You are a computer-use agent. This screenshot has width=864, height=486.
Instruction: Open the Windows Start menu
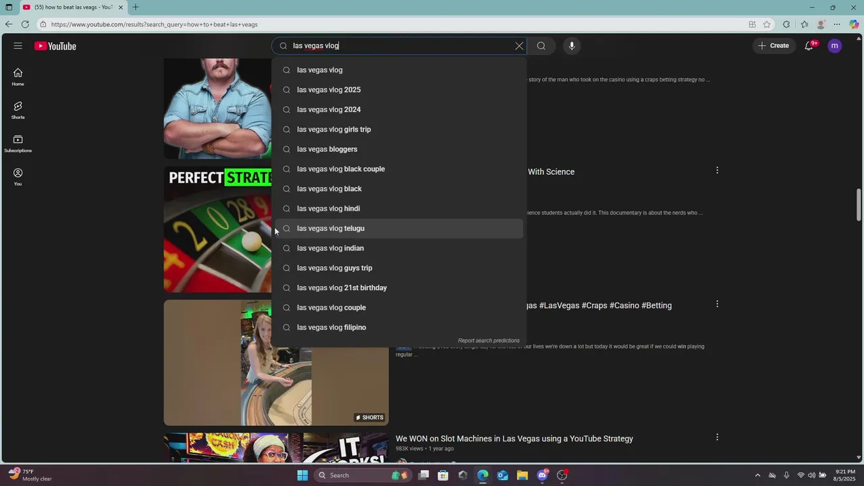[x=302, y=475]
